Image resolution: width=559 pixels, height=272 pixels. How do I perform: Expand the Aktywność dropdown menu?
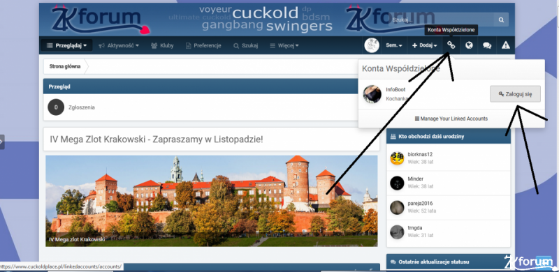coord(119,45)
